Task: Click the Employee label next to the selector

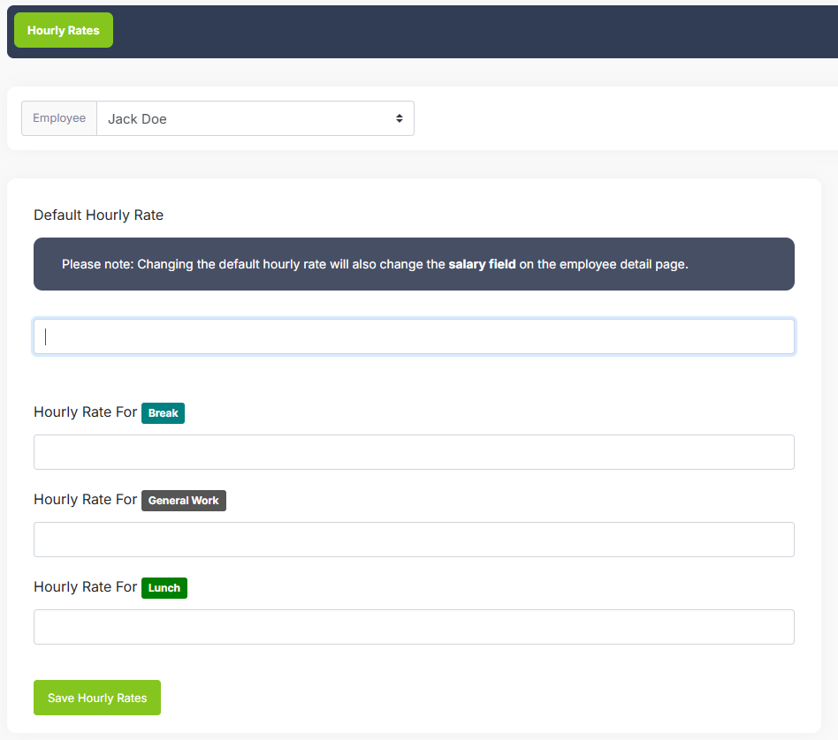Action: pos(58,117)
